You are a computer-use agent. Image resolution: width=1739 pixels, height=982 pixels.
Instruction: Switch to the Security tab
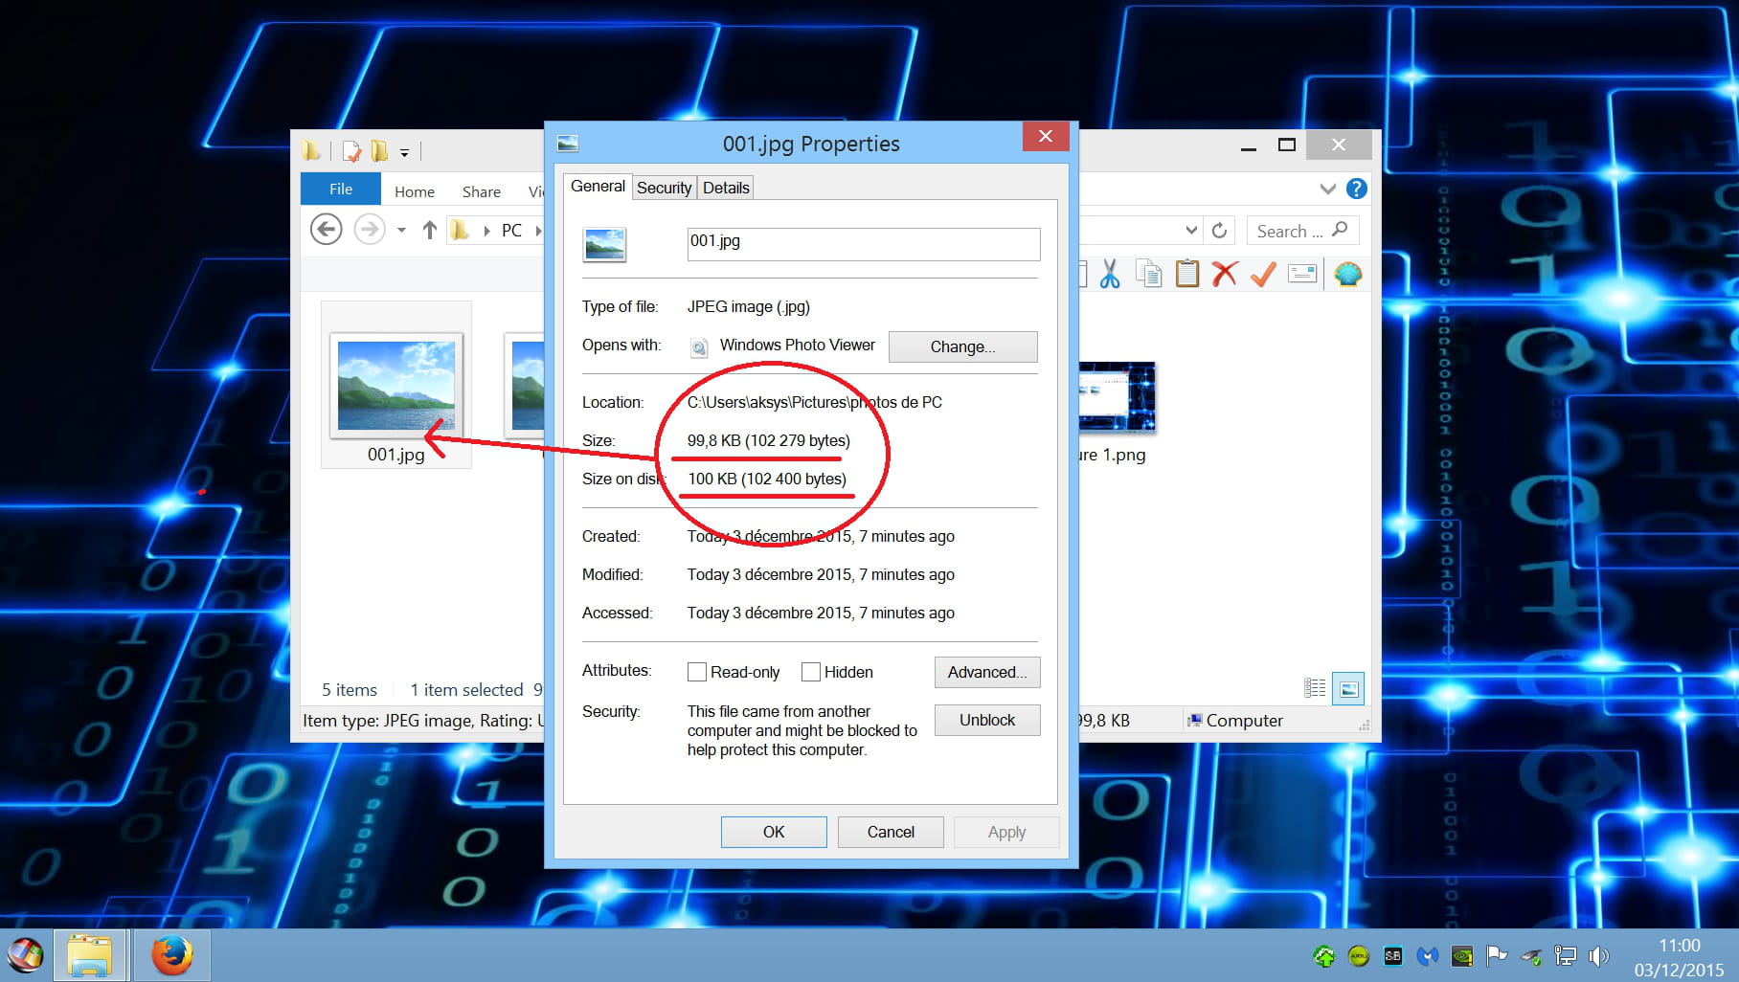pos(664,188)
